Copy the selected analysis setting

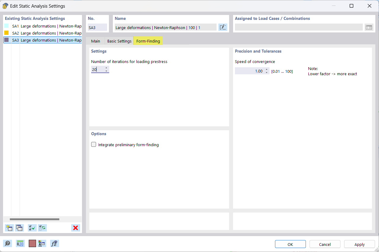pyautogui.click(x=19, y=228)
